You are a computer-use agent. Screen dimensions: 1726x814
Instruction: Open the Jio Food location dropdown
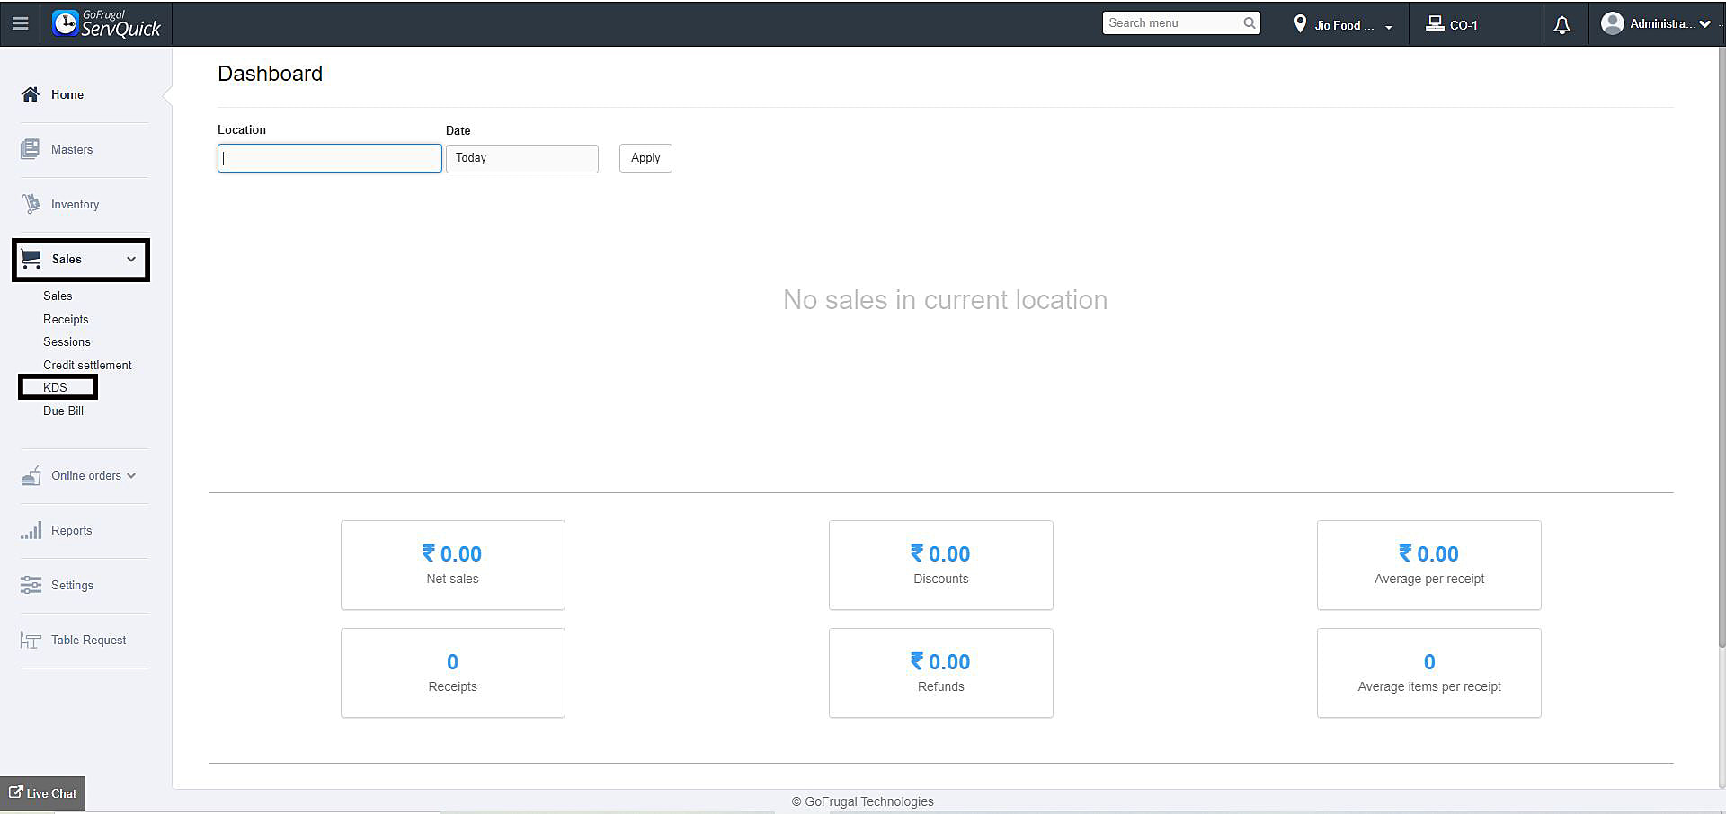[x=1344, y=25]
